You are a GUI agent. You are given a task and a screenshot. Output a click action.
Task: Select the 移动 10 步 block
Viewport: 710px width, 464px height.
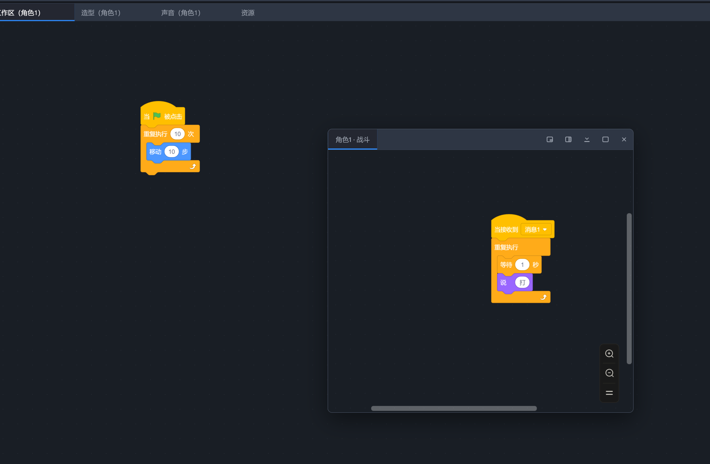point(155,152)
